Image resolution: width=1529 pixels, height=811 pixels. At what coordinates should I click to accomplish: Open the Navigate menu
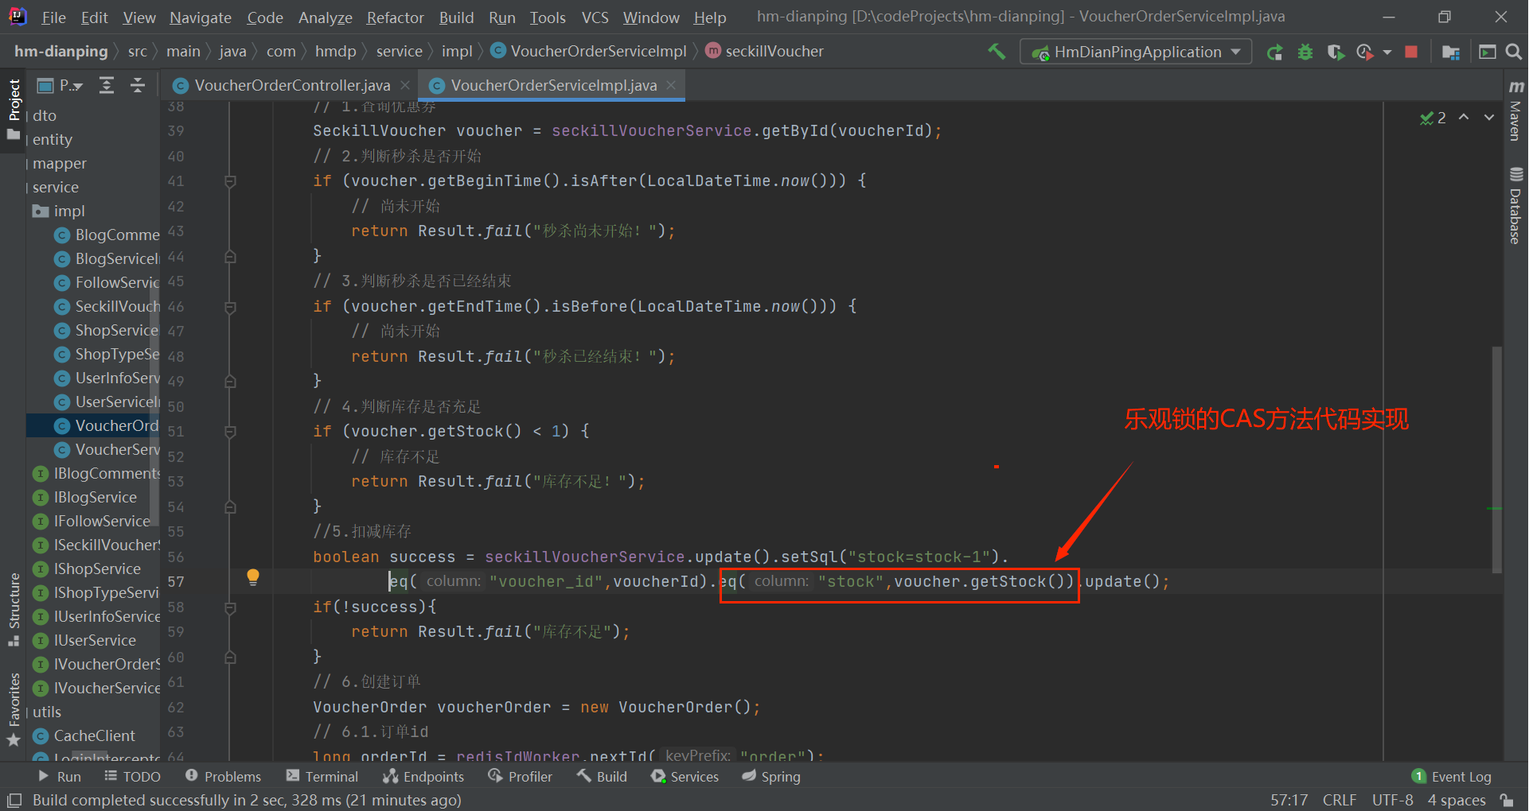click(201, 17)
